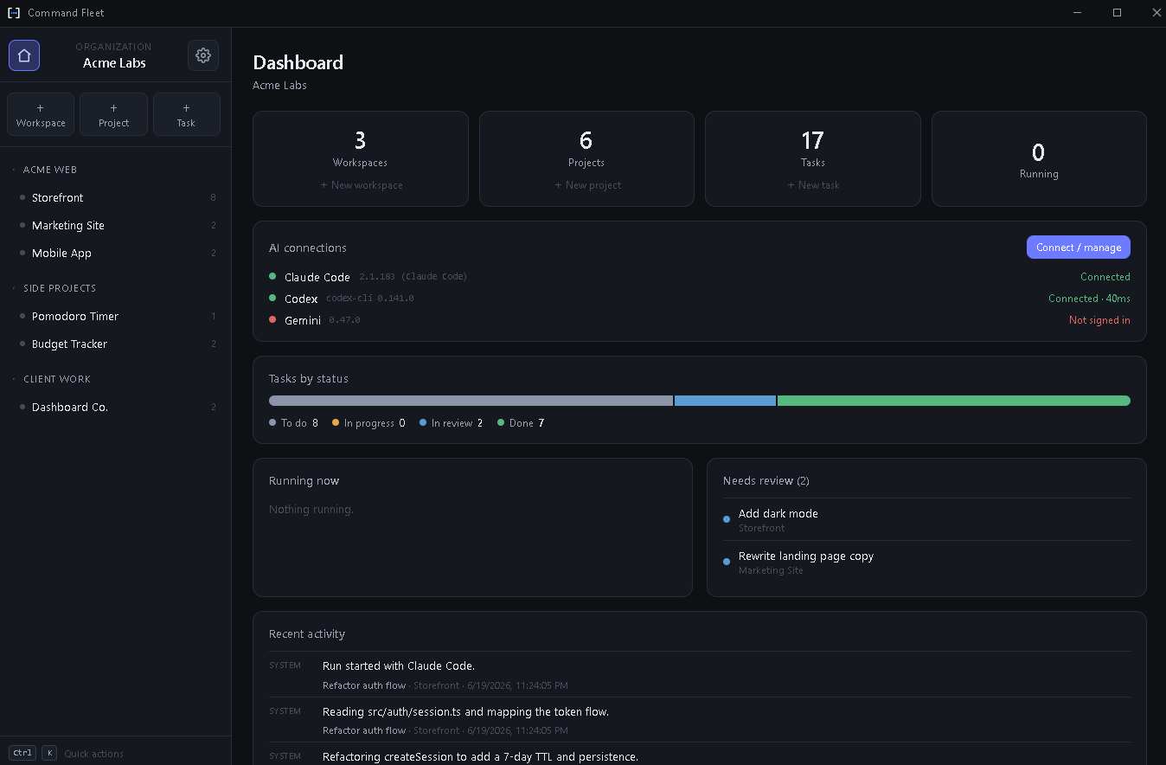Open the Home dashboard icon
This screenshot has height=765, width=1166.
coord(24,55)
